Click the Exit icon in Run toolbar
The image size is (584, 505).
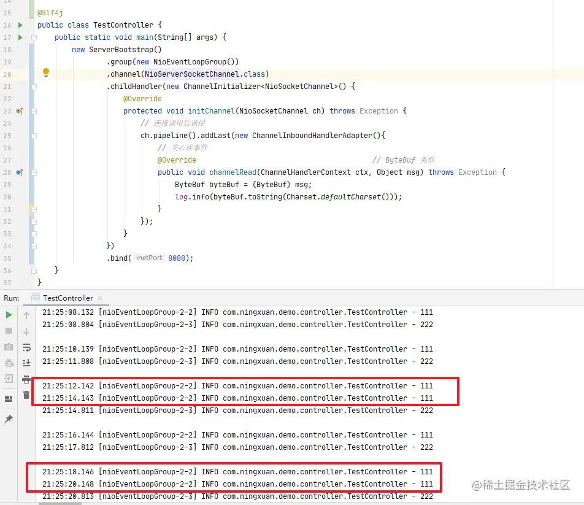point(9,379)
